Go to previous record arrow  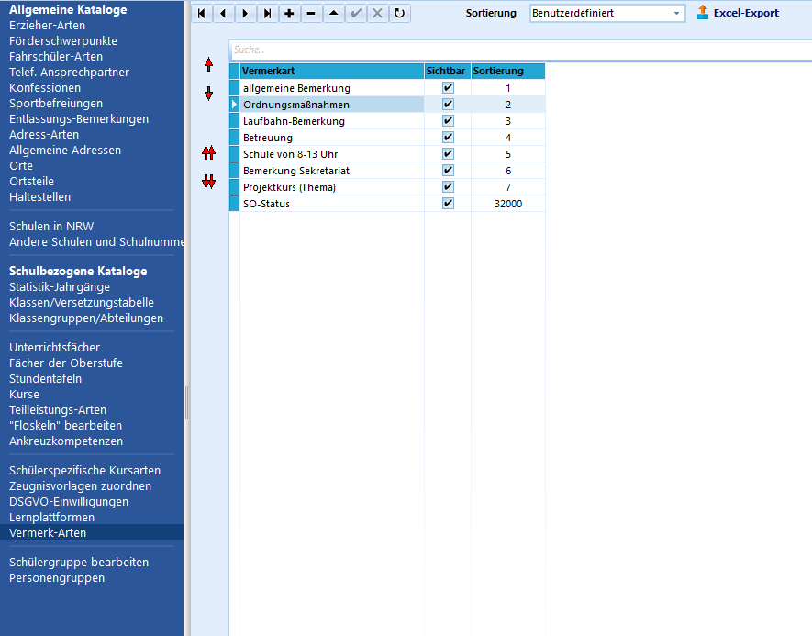223,14
